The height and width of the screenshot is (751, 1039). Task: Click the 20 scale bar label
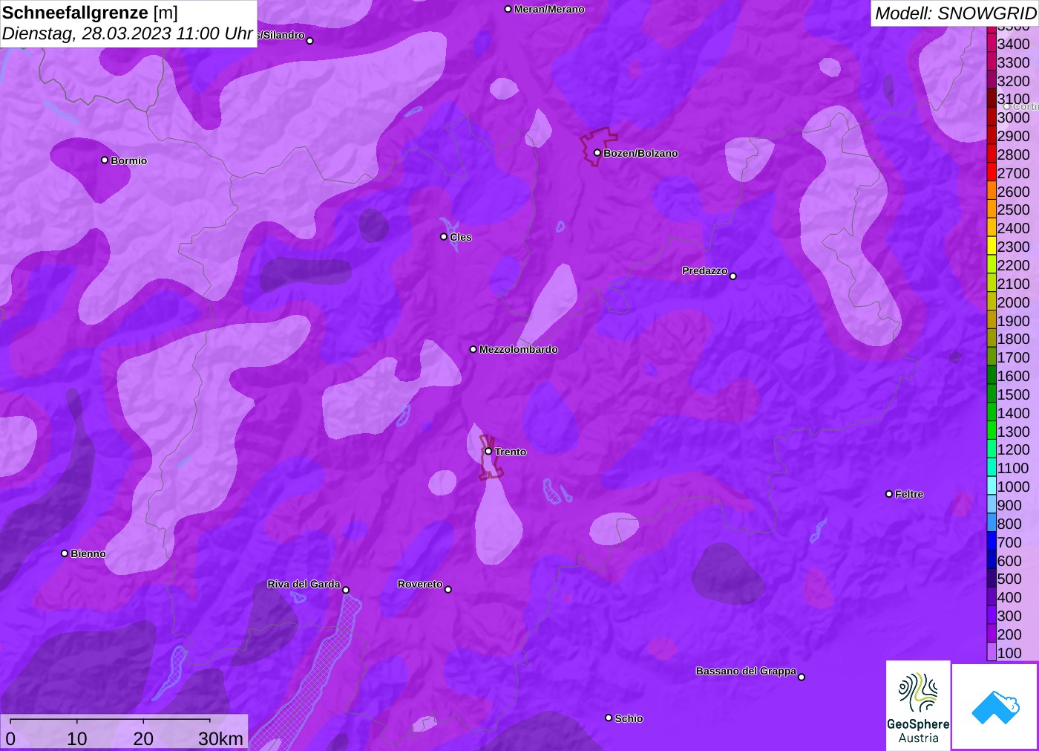(x=143, y=738)
